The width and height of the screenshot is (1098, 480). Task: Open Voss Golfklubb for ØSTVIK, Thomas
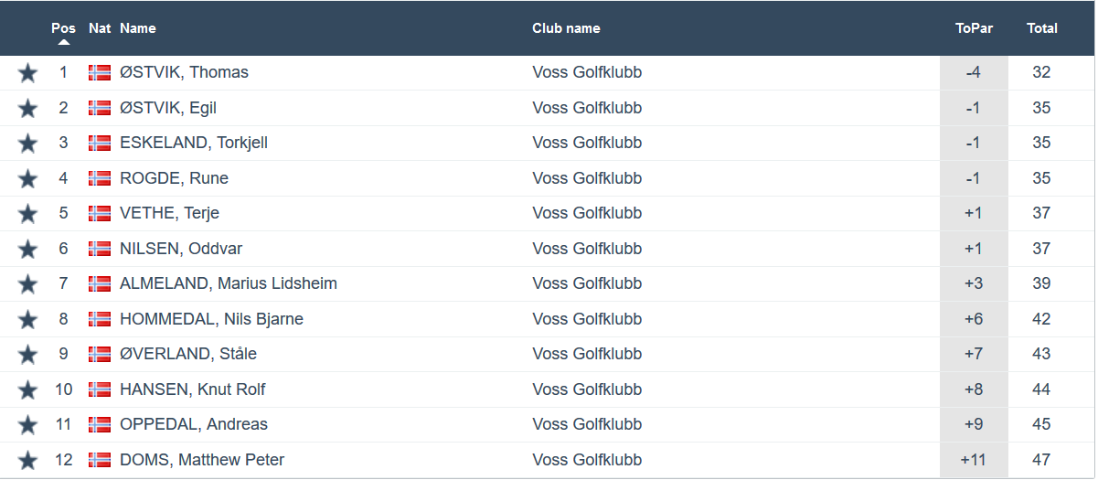tap(587, 72)
